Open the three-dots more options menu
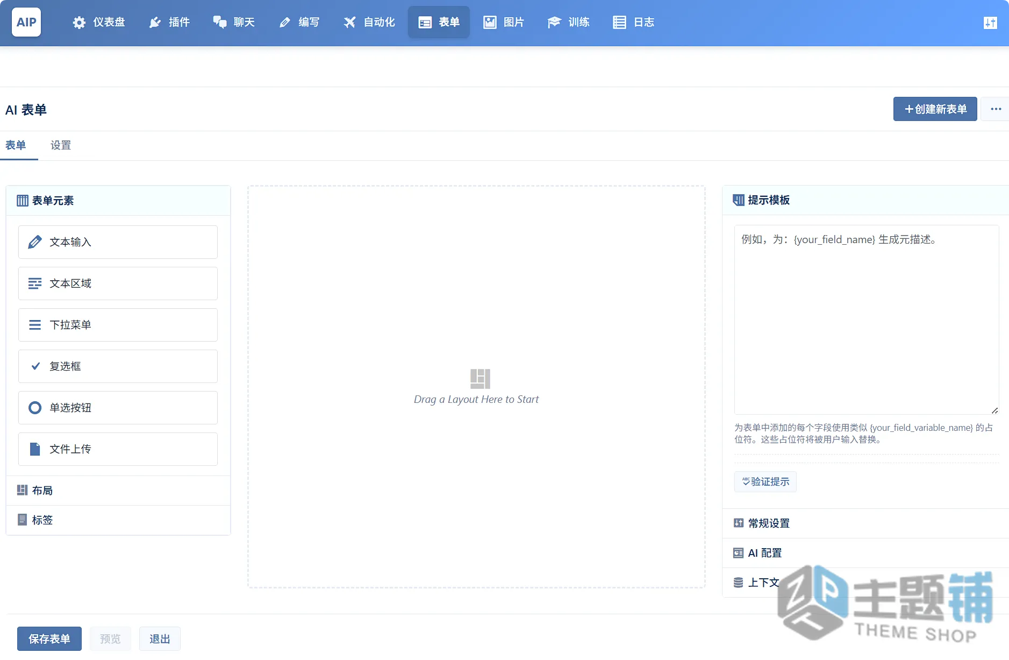Viewport: 1009px width, 660px height. (996, 109)
